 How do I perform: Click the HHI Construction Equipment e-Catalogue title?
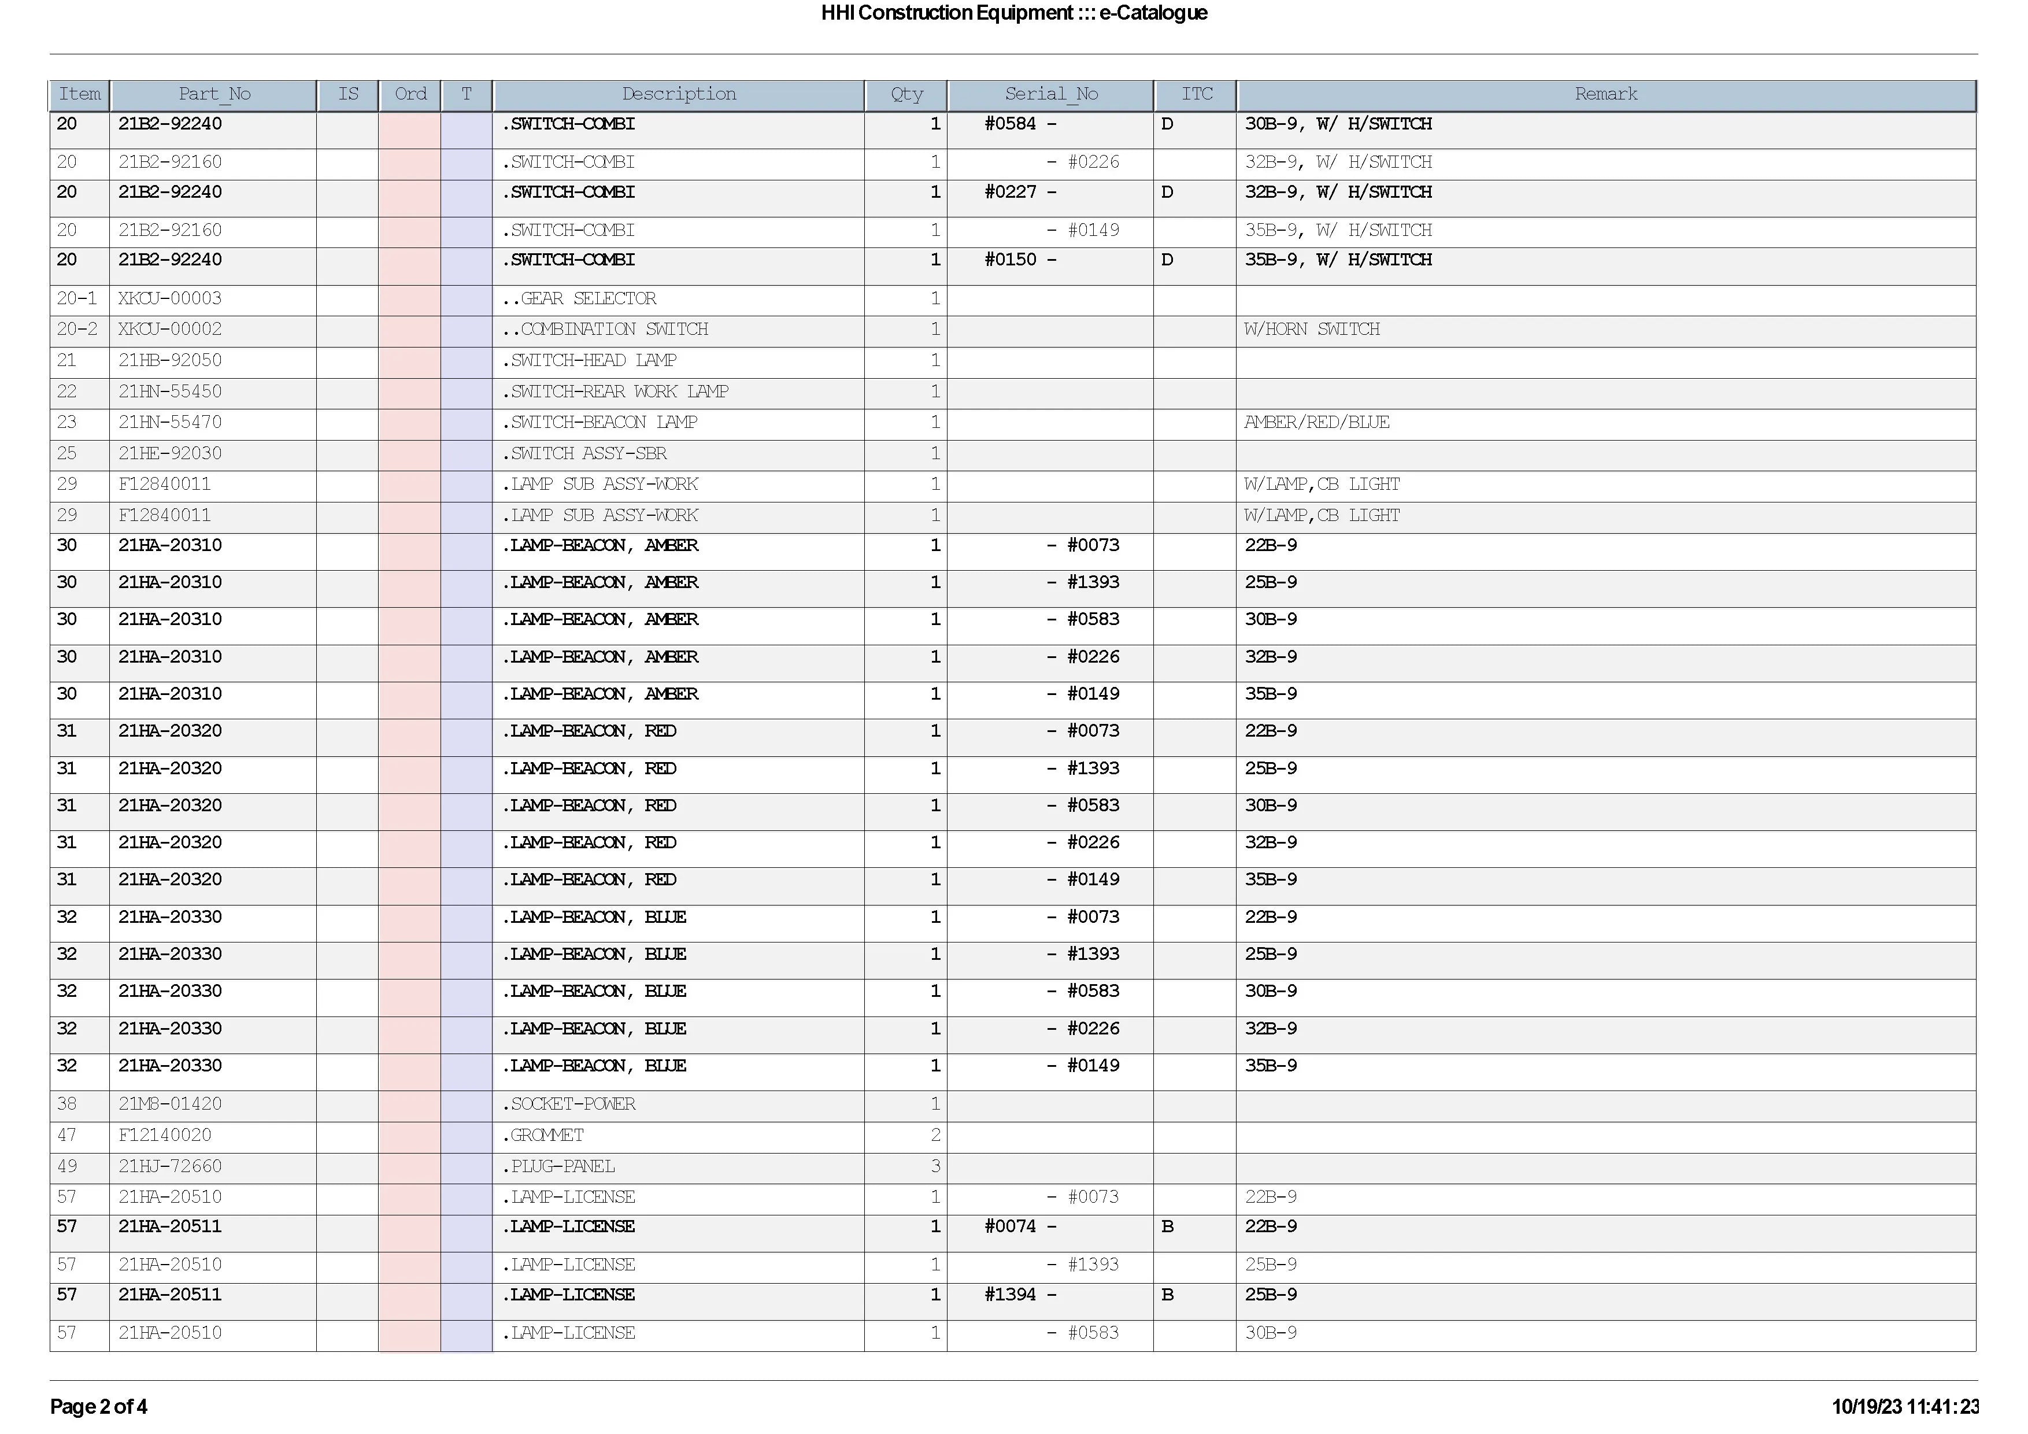(x=1014, y=12)
